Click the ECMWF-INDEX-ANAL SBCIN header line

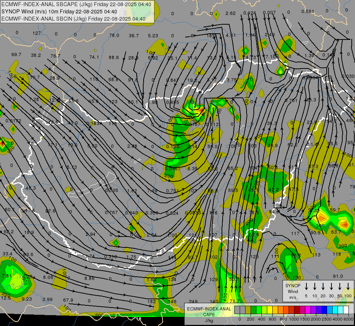pyautogui.click(x=73, y=19)
